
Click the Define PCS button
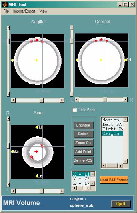83,161
